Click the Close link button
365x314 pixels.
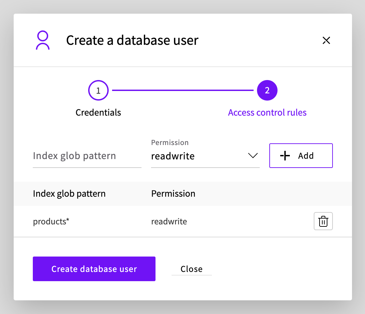[192, 269]
